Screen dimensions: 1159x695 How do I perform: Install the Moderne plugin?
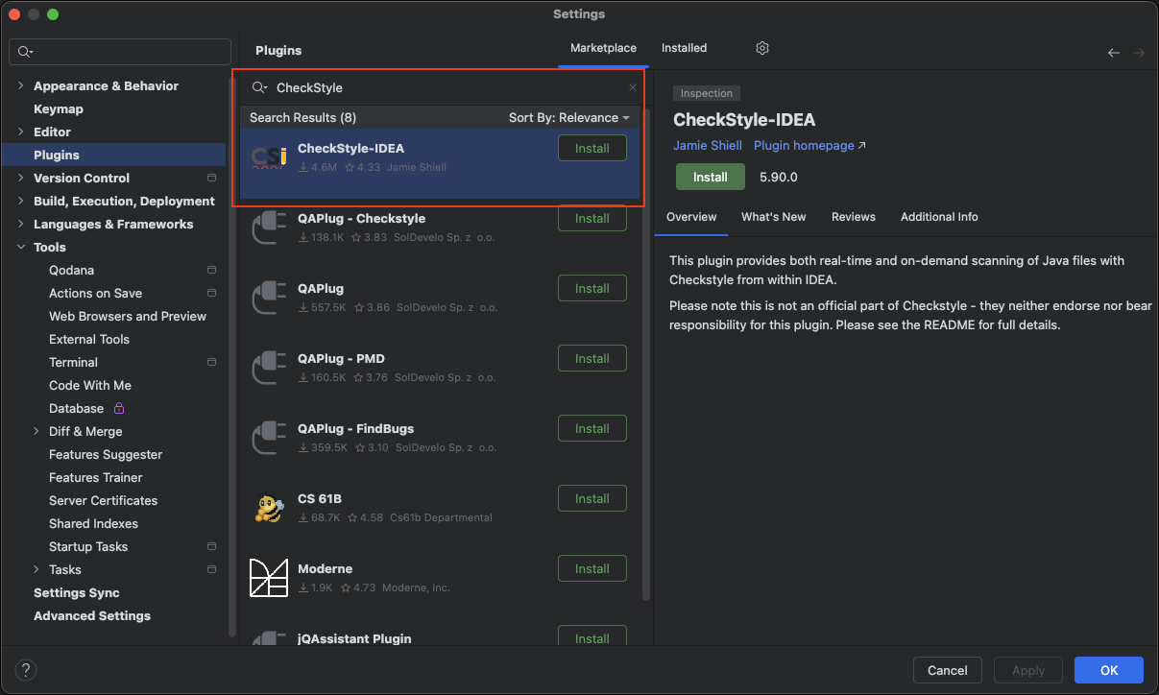coord(592,568)
